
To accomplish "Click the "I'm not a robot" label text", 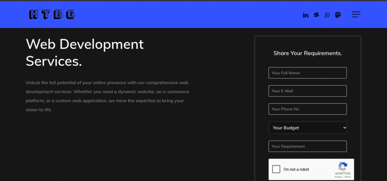I will click(x=296, y=170).
